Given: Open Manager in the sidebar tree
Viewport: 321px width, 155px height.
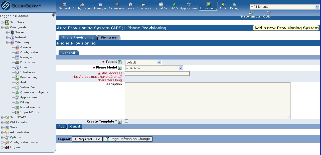Looking at the screenshot, I should click(x=26, y=57).
